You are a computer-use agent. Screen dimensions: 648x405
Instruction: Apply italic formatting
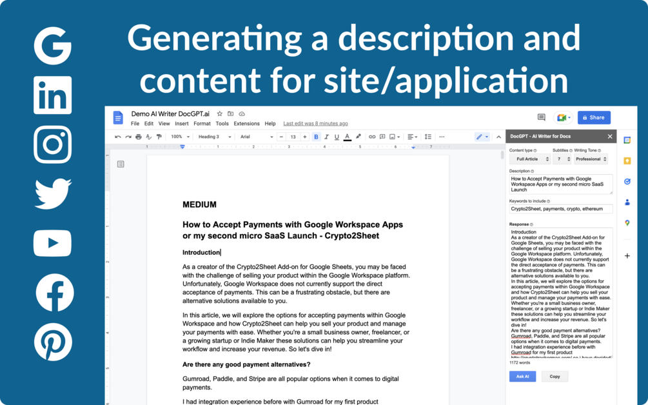[x=326, y=137]
